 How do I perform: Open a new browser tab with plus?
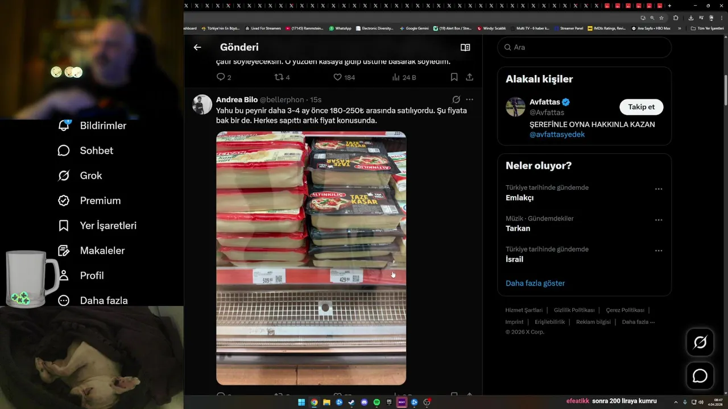click(669, 6)
